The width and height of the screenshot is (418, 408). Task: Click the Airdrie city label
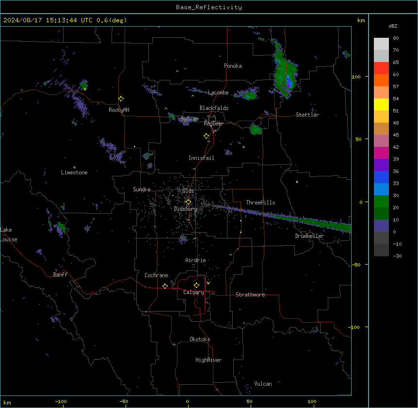click(195, 260)
